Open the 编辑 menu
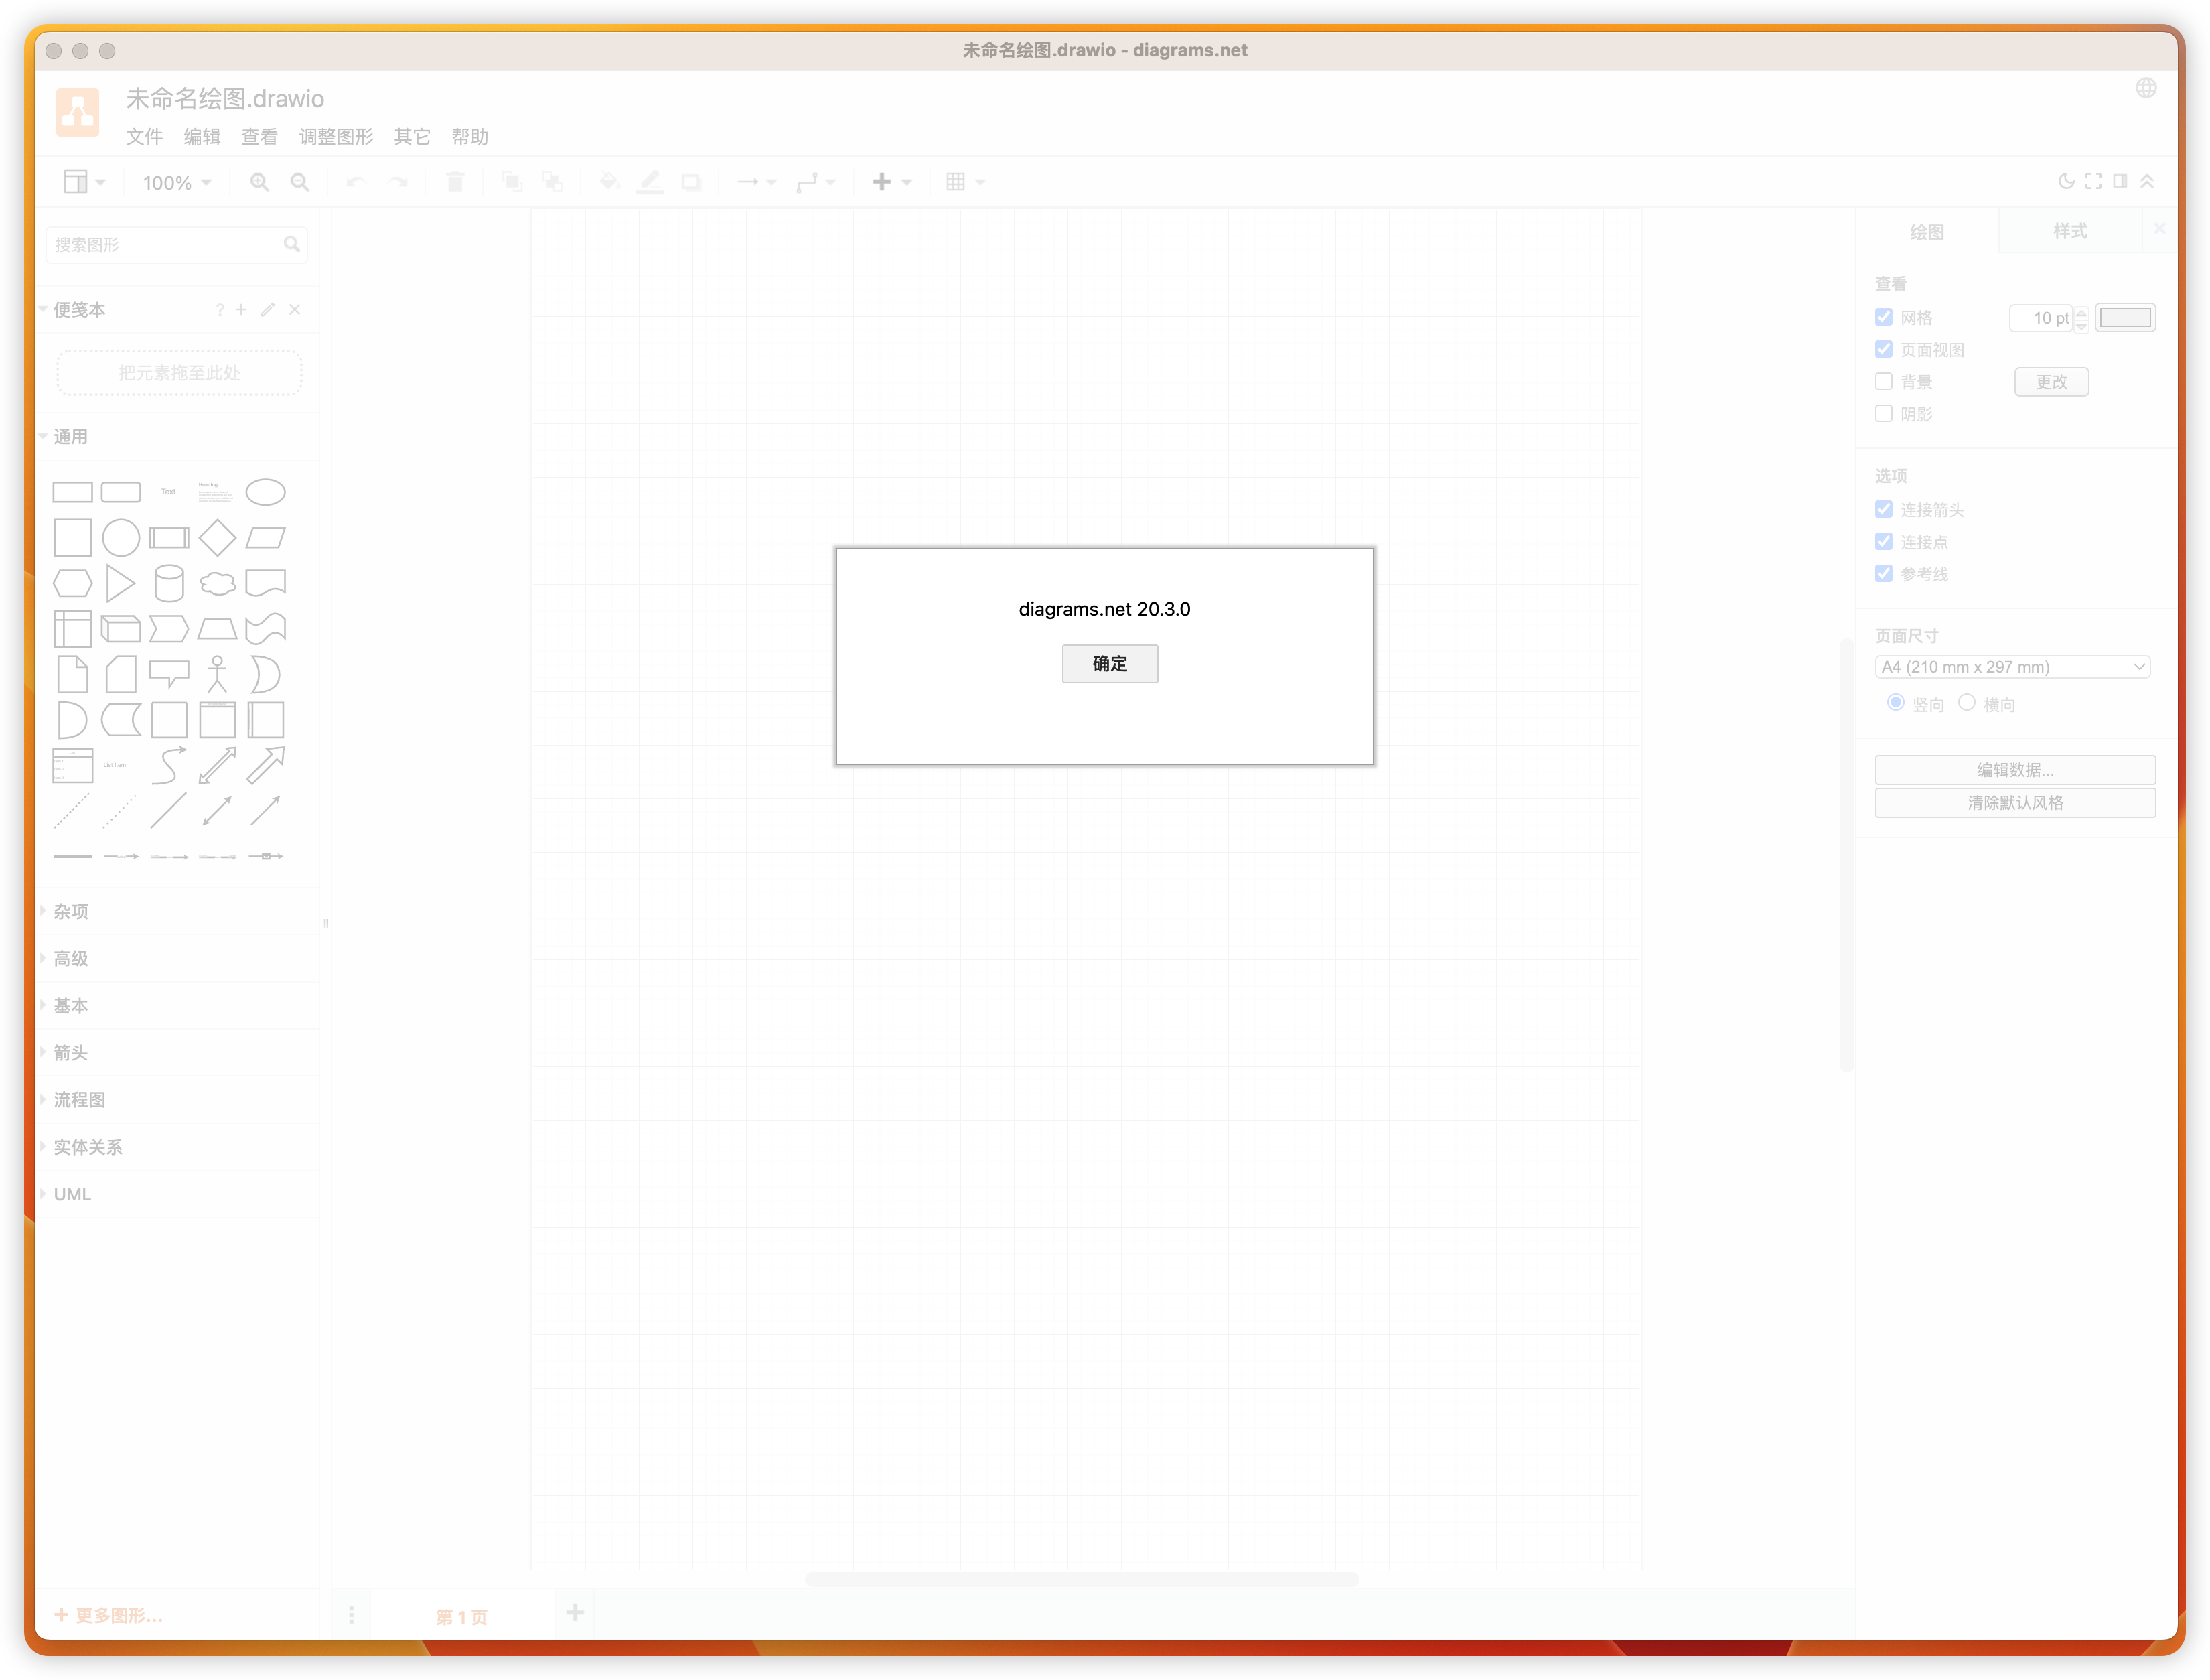This screenshot has width=2210, height=1680. tap(202, 137)
